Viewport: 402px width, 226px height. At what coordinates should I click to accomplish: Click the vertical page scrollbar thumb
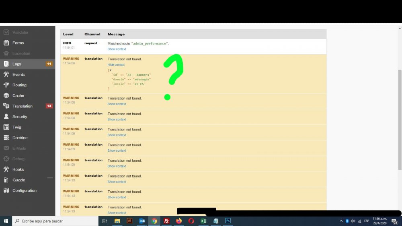(400, 120)
